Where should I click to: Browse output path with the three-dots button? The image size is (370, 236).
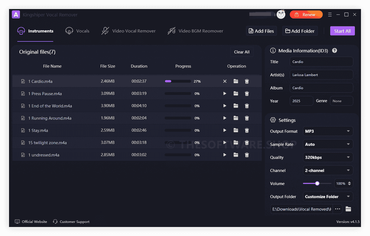[x=338, y=209]
